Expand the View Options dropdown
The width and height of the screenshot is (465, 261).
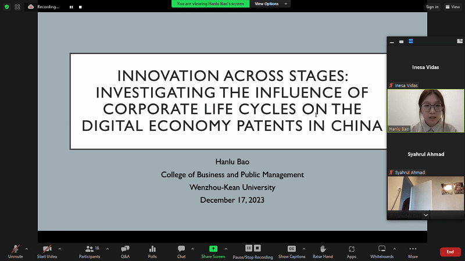click(269, 3)
